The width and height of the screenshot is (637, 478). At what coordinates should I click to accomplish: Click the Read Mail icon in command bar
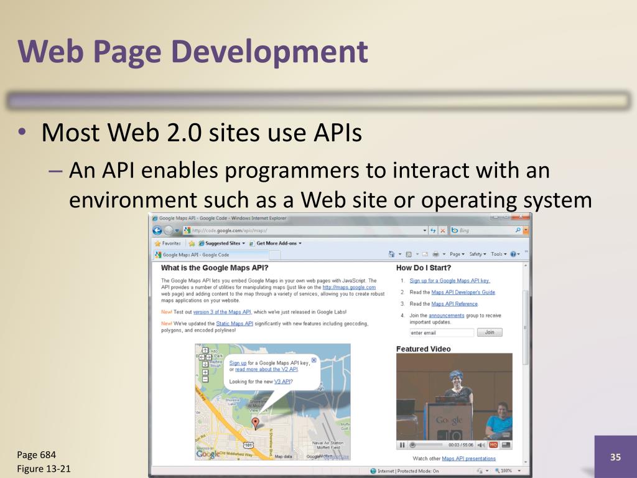pyautogui.click(x=425, y=255)
